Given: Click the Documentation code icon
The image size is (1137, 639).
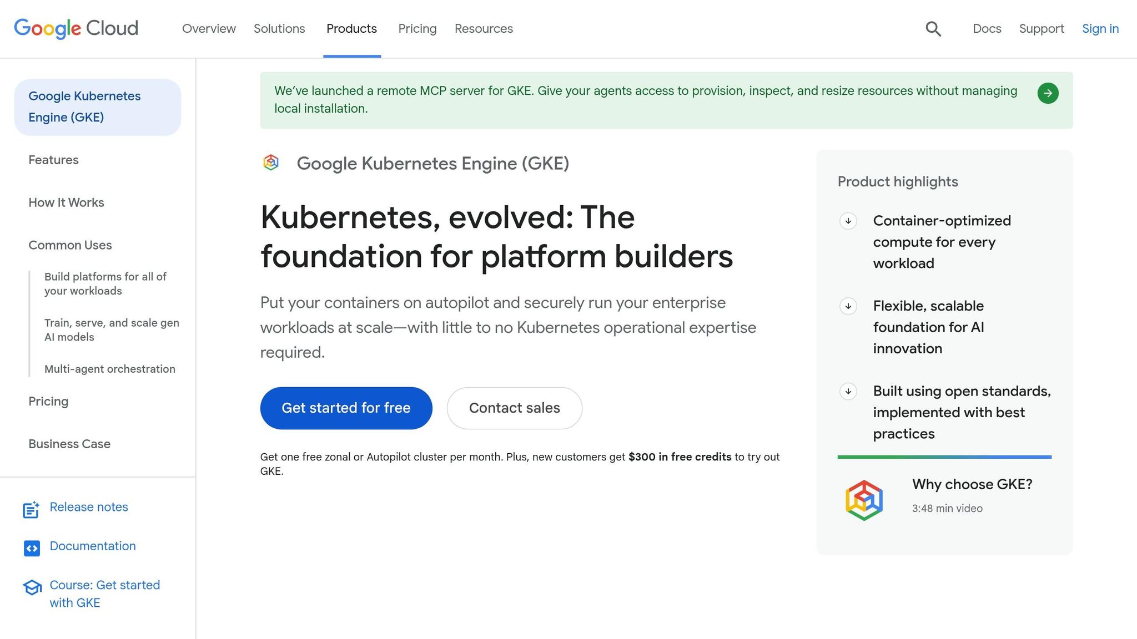Looking at the screenshot, I should pos(32,548).
